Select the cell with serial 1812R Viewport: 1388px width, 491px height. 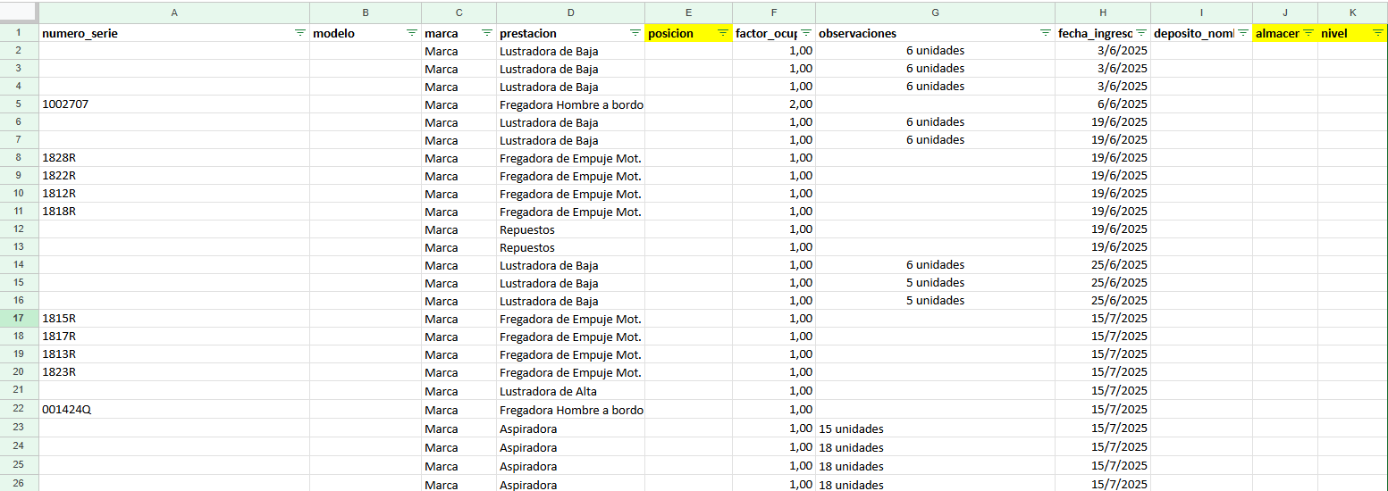click(174, 194)
